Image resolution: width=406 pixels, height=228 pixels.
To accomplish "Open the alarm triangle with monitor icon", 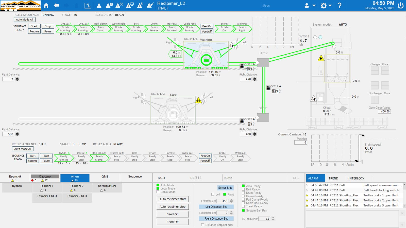I will (x=130, y=5).
